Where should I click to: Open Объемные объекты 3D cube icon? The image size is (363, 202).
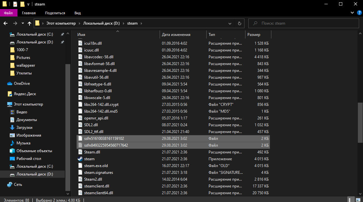click(x=12, y=151)
